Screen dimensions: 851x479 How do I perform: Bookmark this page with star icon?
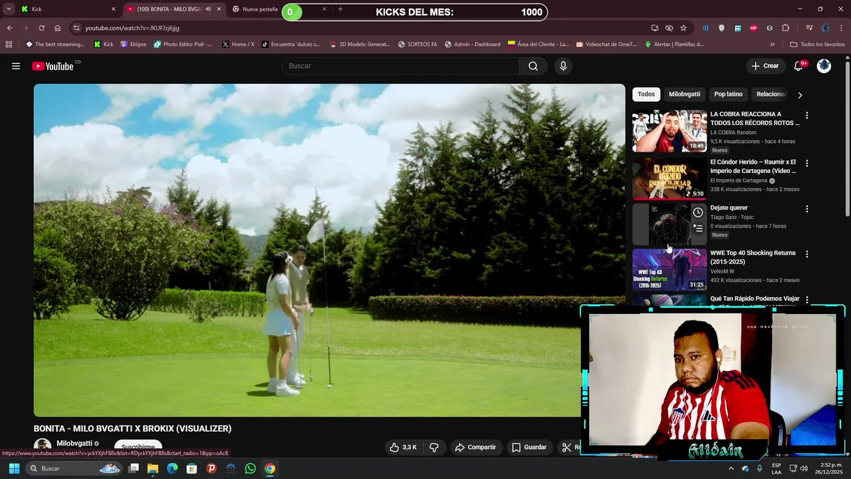[683, 28]
